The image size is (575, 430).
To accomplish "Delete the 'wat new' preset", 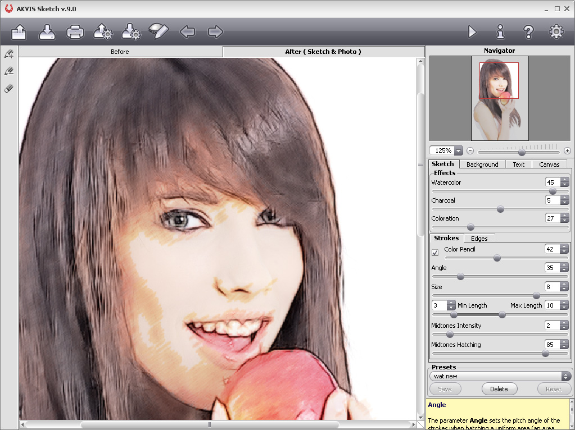I will (499, 388).
